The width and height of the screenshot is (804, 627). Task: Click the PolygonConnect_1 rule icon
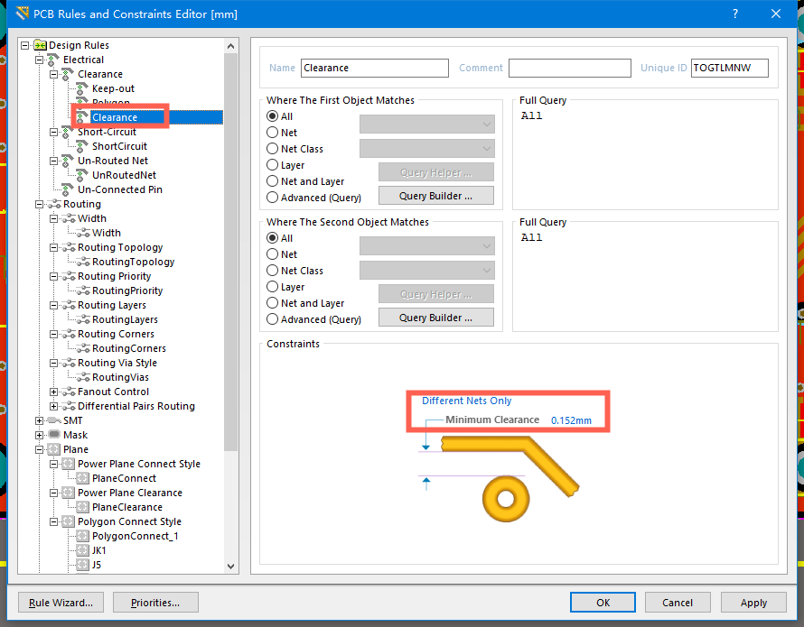(83, 536)
